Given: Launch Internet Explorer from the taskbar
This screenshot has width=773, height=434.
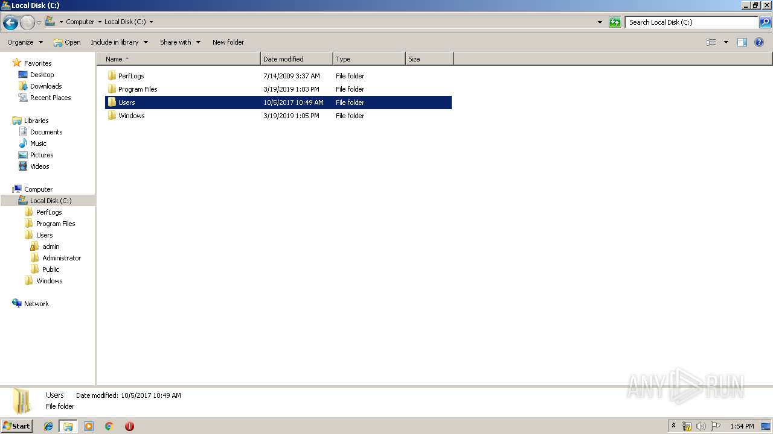Looking at the screenshot, I should 48,426.
